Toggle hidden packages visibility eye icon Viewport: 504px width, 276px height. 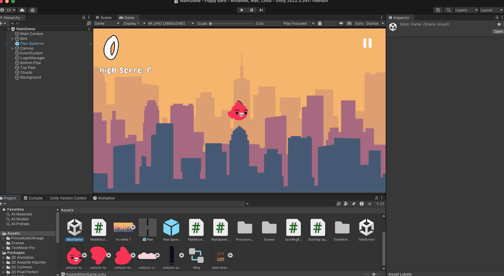pos(380,204)
